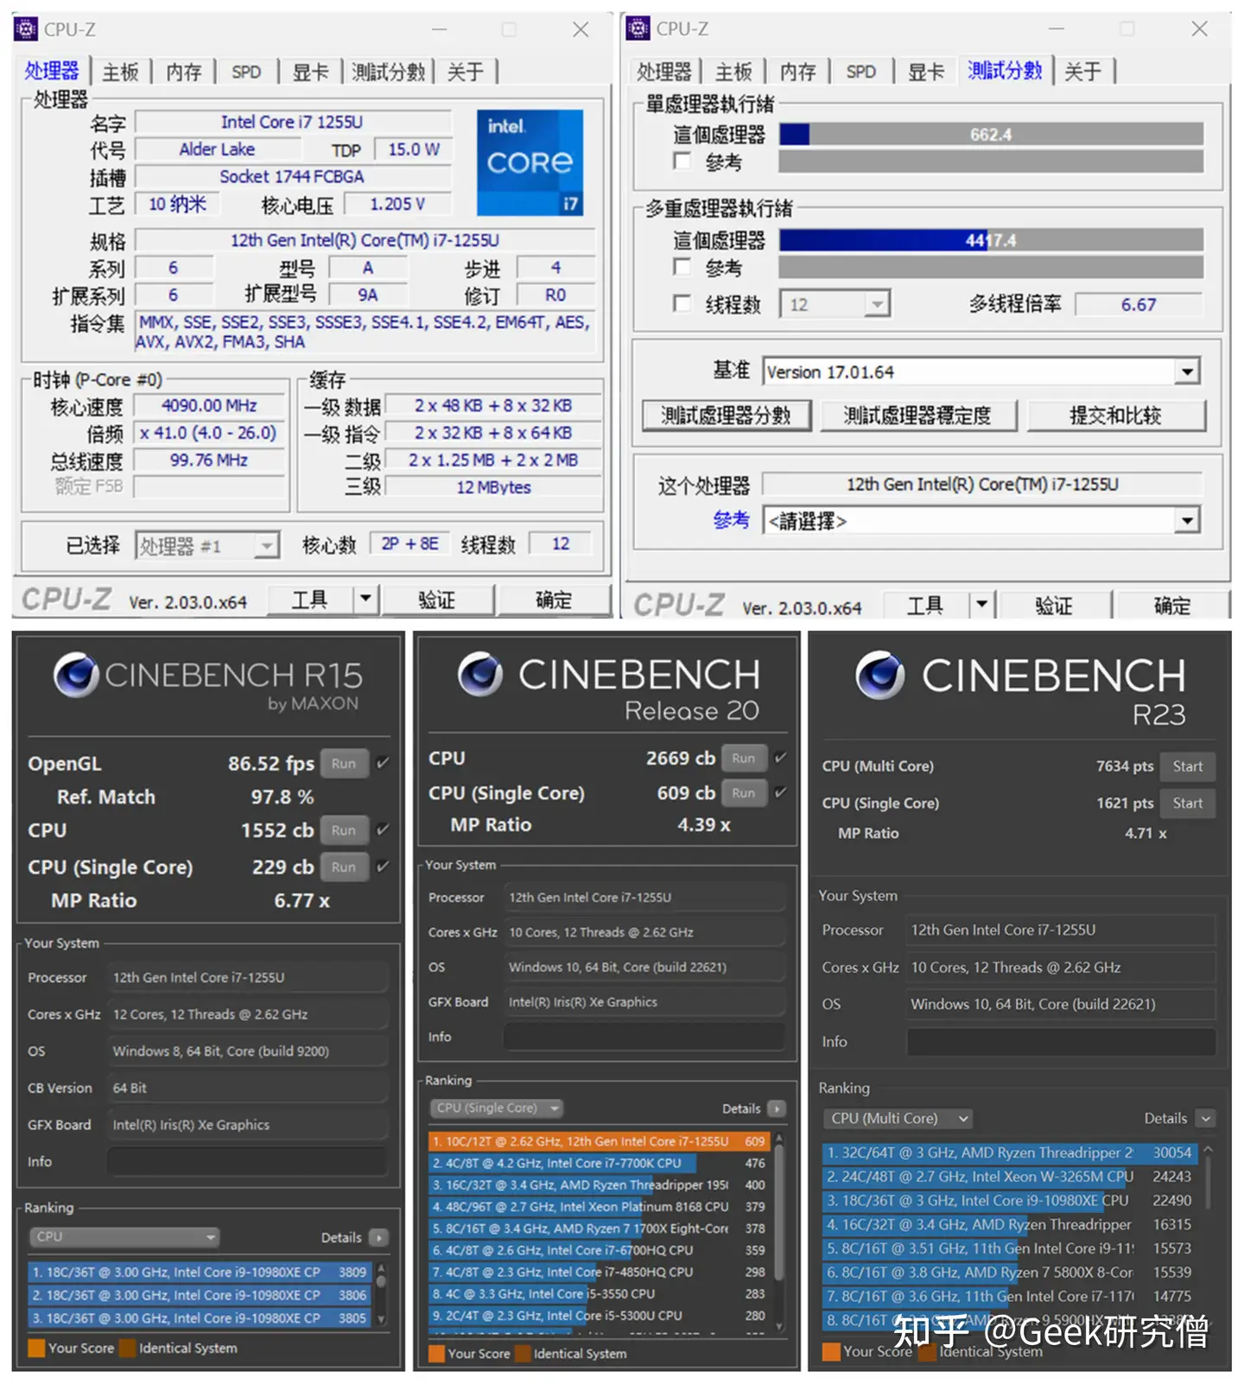Open the thread count 12 dropdown
The image size is (1244, 1384).
pos(835,304)
